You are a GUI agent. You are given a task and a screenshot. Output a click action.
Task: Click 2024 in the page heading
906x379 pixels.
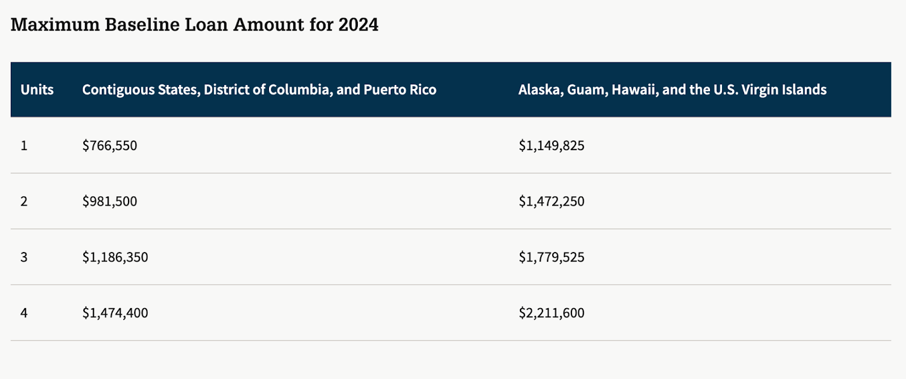click(x=358, y=24)
